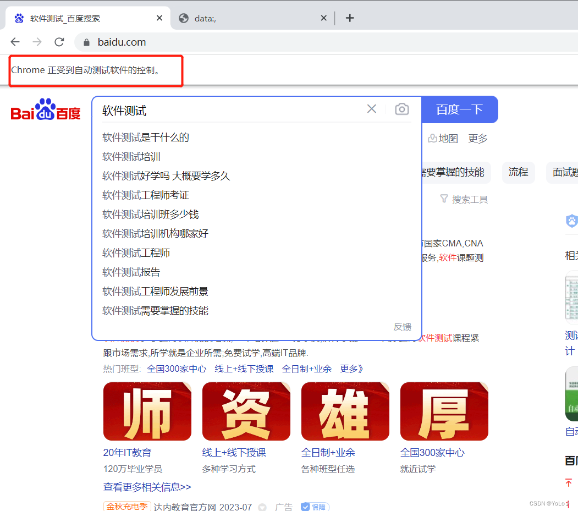Open the 地图 map tab

[443, 139]
